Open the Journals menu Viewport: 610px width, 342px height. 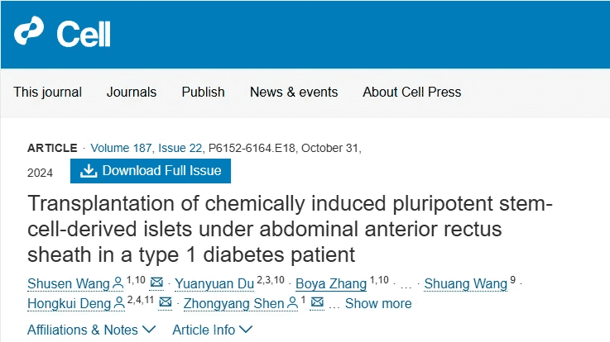tap(132, 92)
